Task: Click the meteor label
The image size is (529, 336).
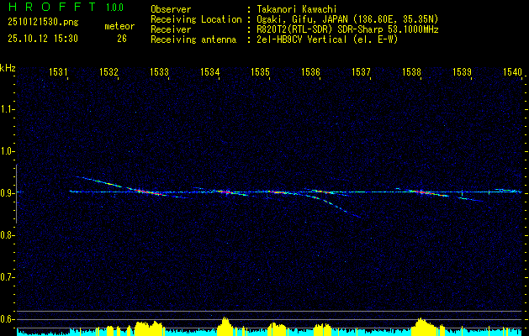Action: [119, 26]
